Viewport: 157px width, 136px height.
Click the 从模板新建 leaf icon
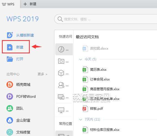[x=10, y=35]
